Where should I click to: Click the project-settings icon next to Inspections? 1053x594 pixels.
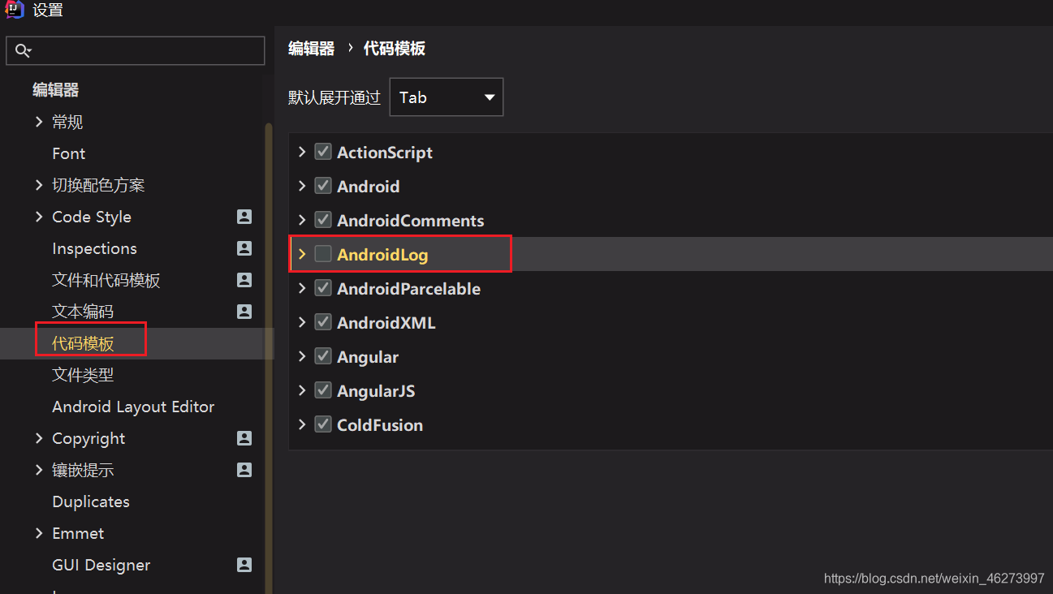pos(244,248)
